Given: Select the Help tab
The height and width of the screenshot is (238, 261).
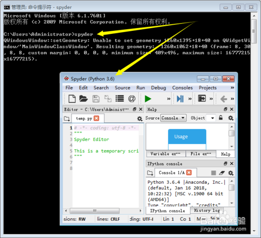Looking at the screenshot, I should pos(226,154).
